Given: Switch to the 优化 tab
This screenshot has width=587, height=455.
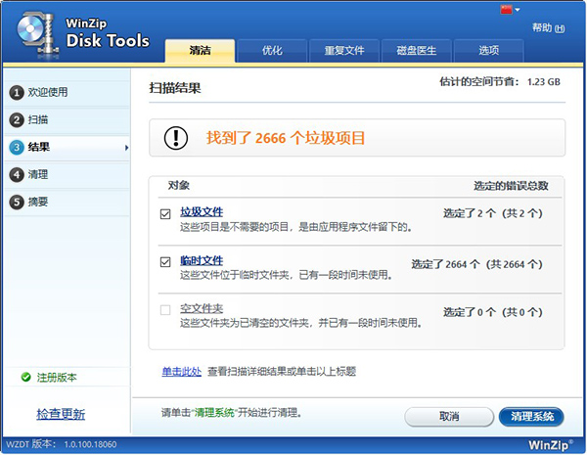Looking at the screenshot, I should coord(272,50).
